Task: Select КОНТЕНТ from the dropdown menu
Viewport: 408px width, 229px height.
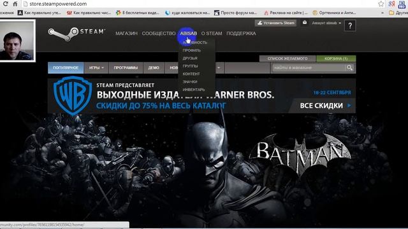Action: pyautogui.click(x=191, y=74)
